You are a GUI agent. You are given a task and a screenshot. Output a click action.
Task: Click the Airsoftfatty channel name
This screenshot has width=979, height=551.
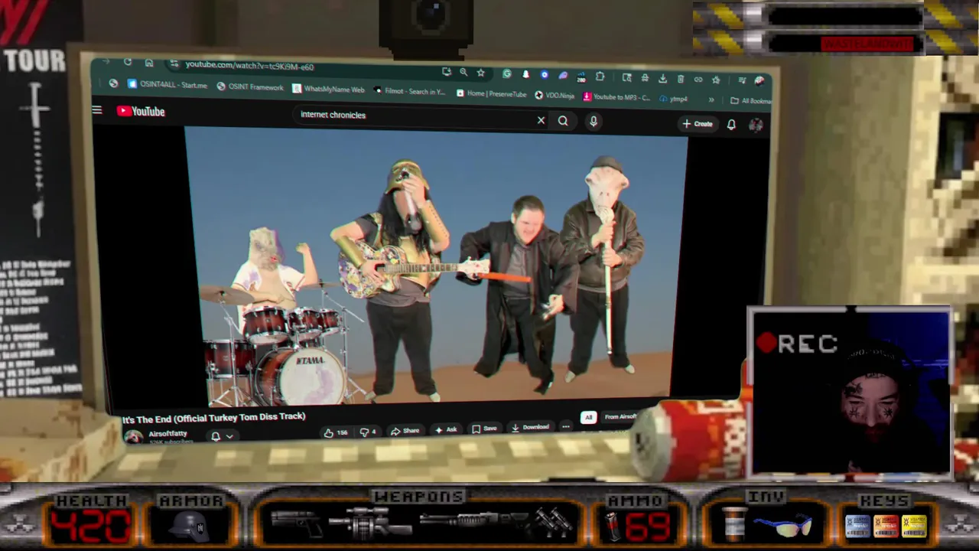tap(168, 434)
